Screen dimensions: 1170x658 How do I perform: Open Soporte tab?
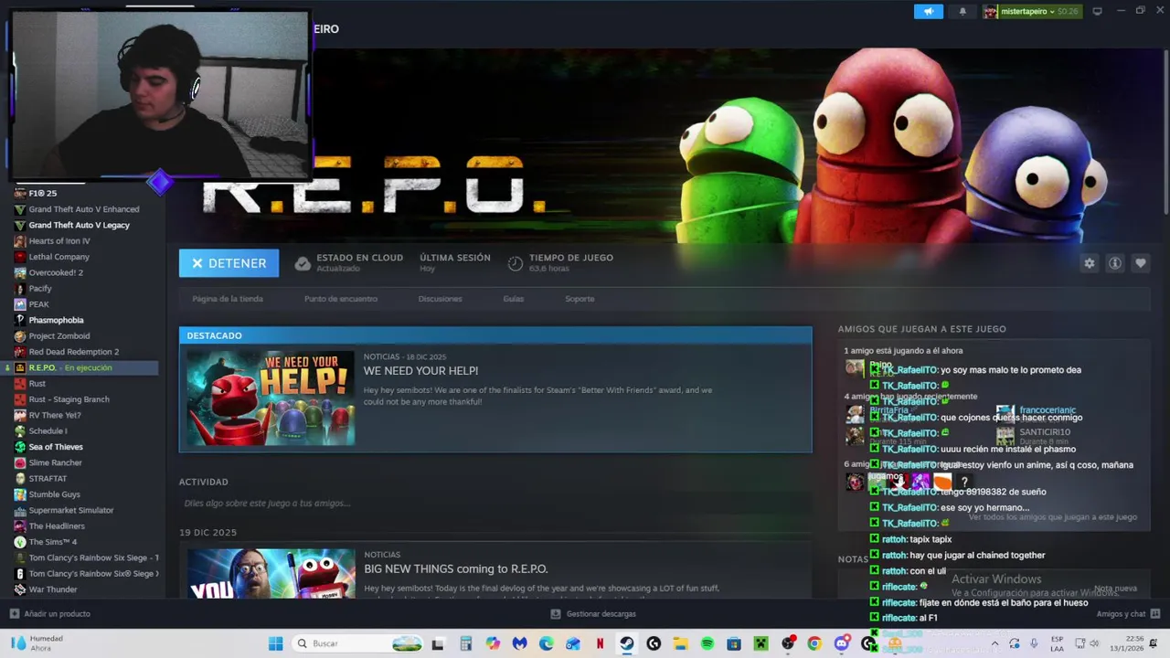pos(580,299)
